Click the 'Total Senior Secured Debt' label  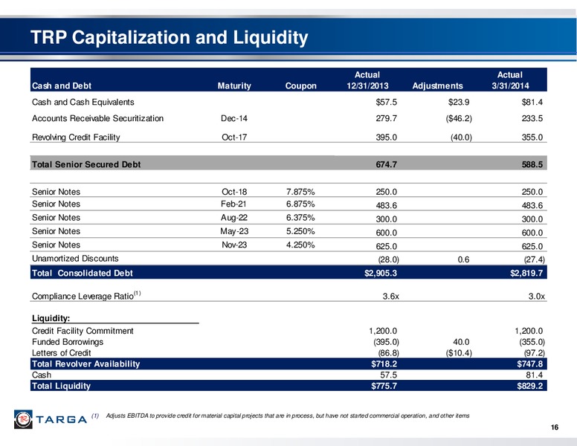(86, 164)
